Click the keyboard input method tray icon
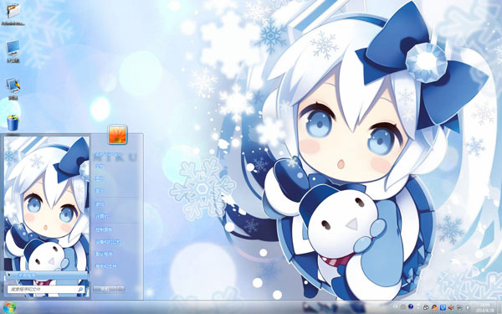 pos(403,307)
